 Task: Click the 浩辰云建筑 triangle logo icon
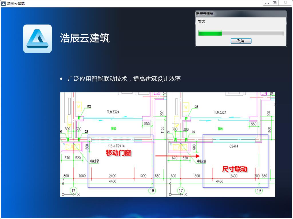pos(37,39)
